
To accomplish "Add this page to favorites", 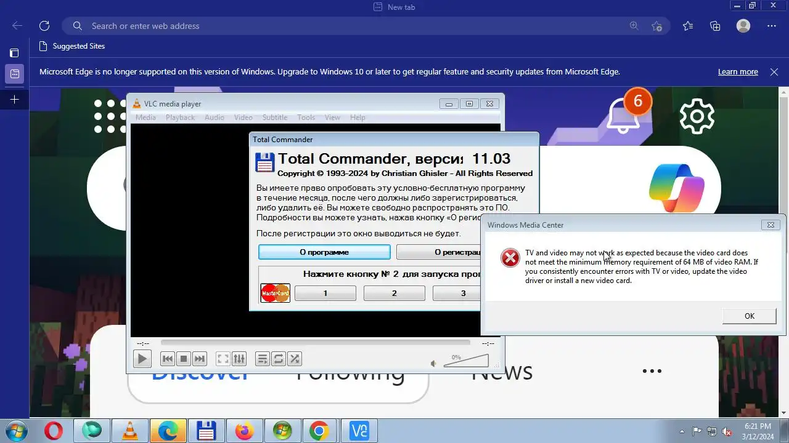I will (x=656, y=26).
